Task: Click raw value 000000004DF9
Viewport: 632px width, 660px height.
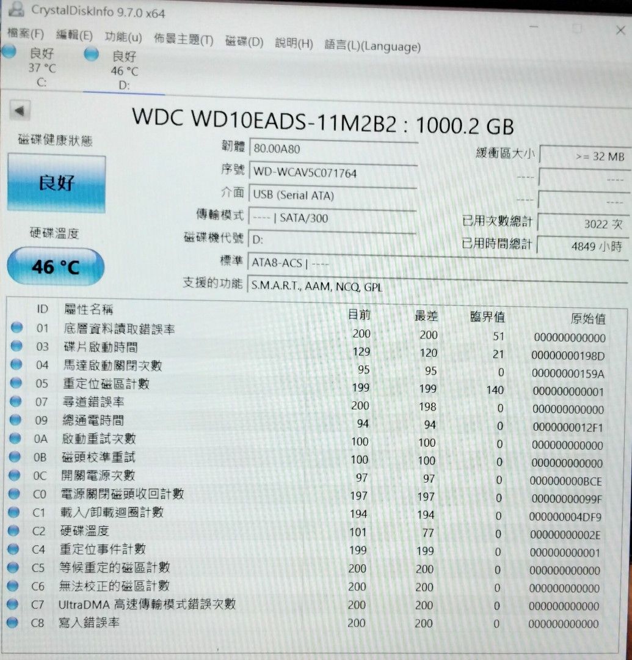Action: (x=565, y=516)
